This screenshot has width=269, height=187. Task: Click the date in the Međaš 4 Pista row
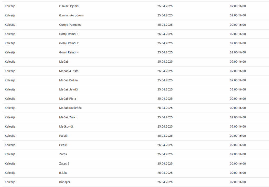point(165,71)
